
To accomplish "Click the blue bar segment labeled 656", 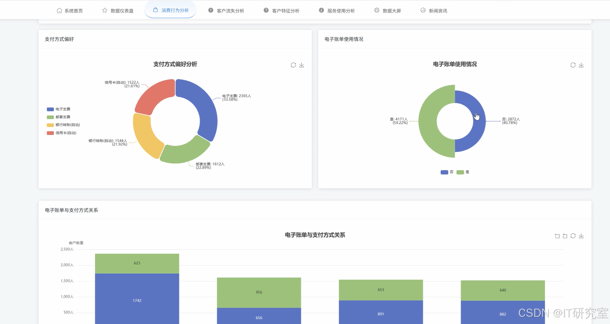I will (x=259, y=316).
